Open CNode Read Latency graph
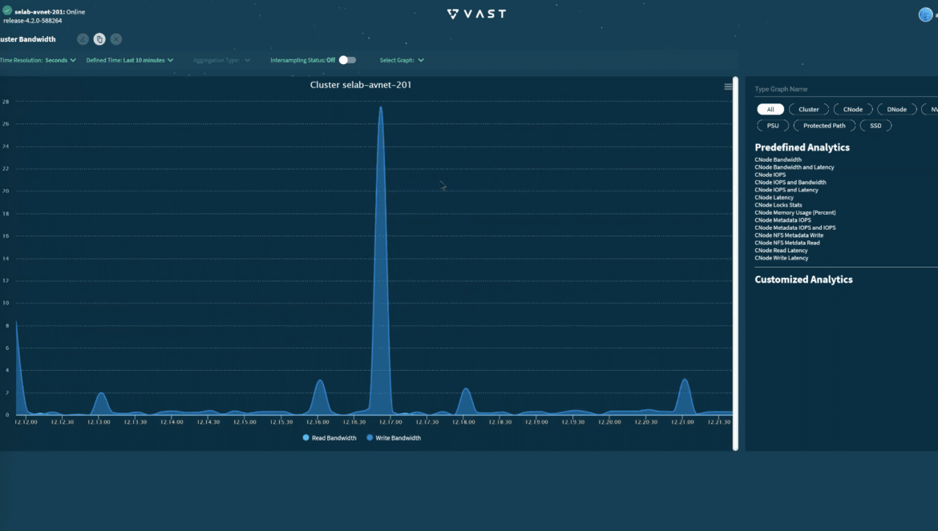This screenshot has width=938, height=531. pyautogui.click(x=782, y=250)
